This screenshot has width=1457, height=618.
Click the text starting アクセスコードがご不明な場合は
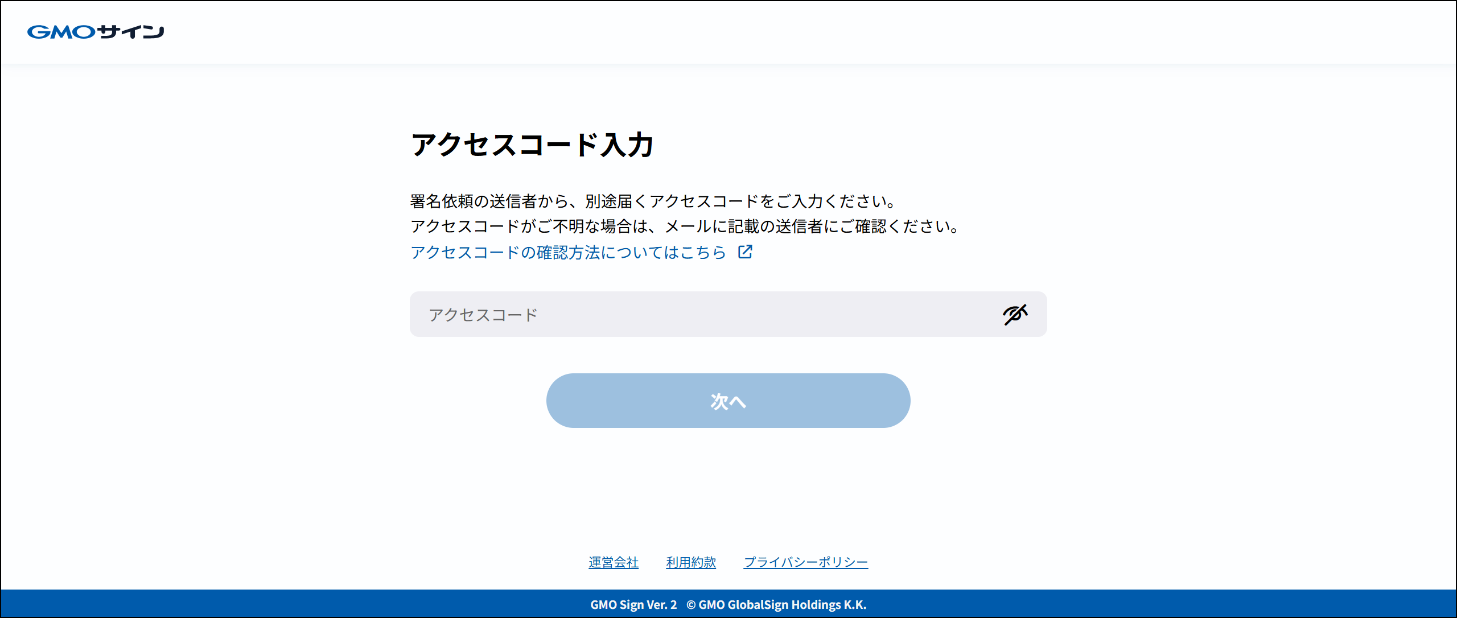pyautogui.click(x=686, y=226)
